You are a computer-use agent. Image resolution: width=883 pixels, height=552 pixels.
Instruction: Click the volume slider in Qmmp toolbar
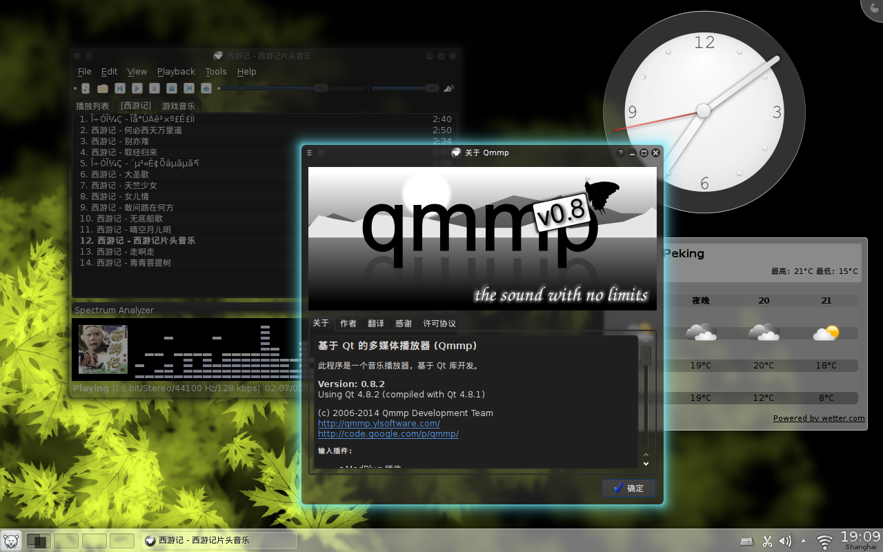[405, 88]
